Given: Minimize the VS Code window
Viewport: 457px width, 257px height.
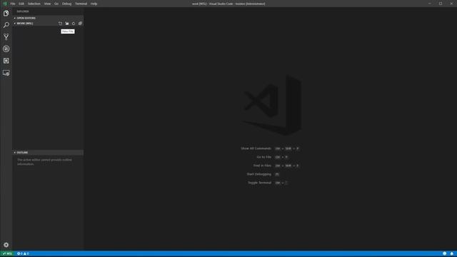Looking at the screenshot, I should pyautogui.click(x=430, y=4).
